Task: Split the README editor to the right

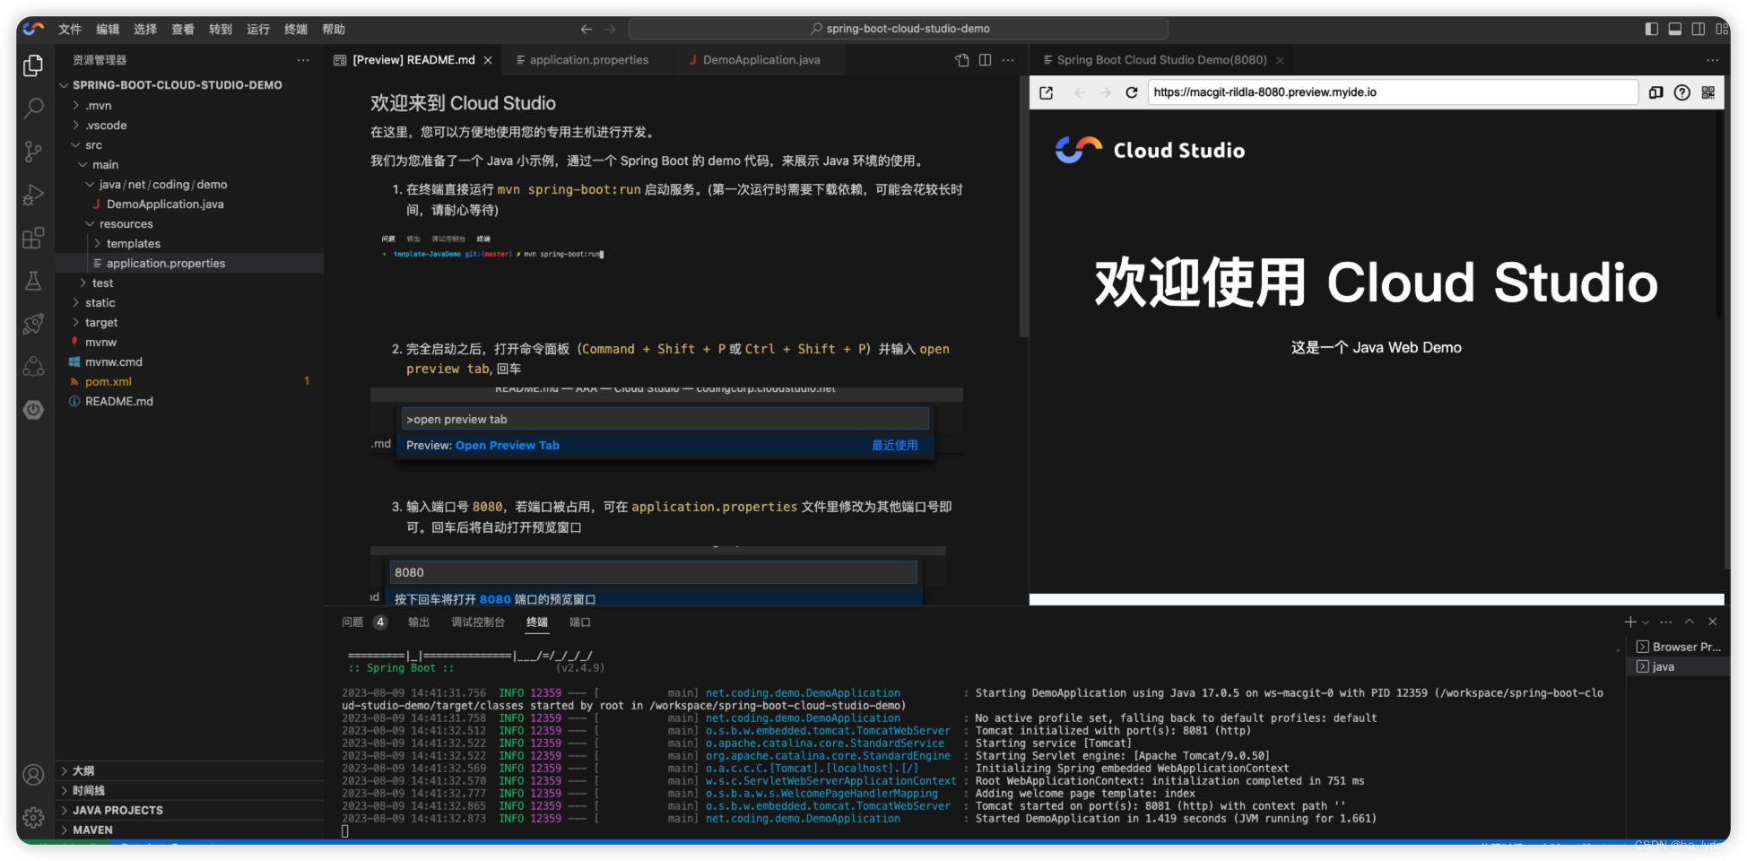Action: click(x=985, y=60)
